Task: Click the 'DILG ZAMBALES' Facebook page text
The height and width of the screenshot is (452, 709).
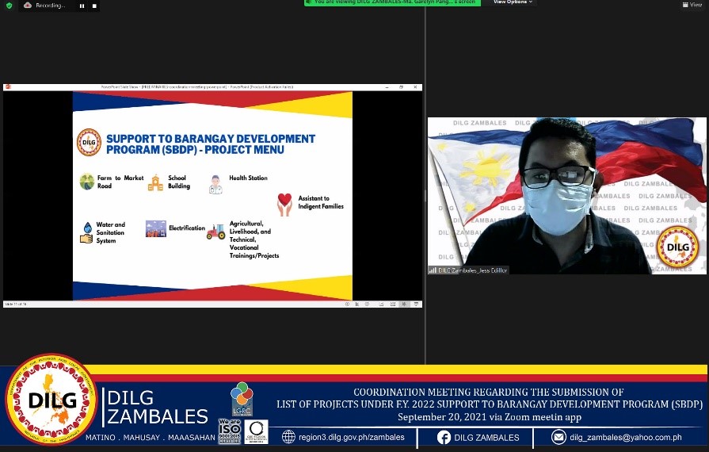Action: [x=486, y=438]
